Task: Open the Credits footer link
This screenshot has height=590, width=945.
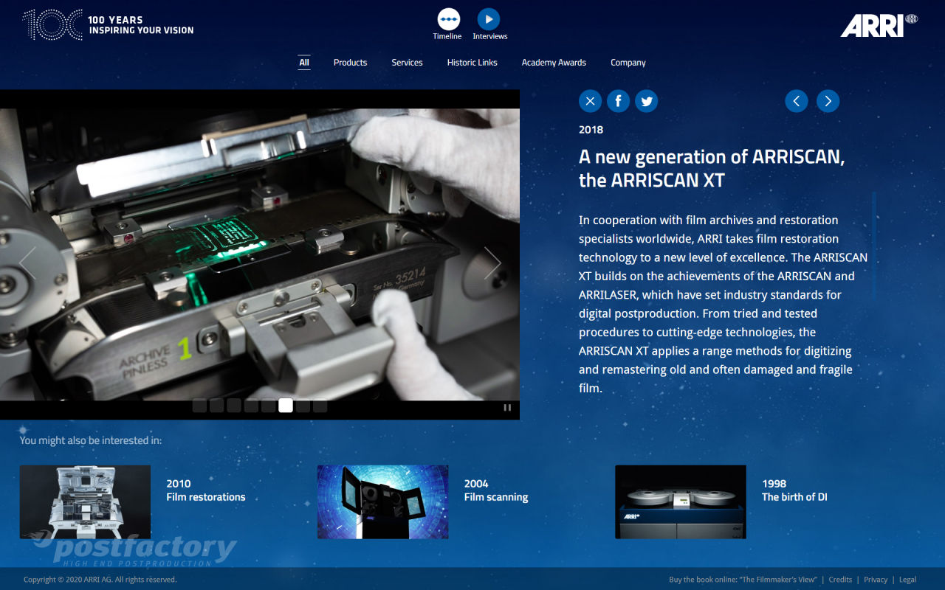Action: pyautogui.click(x=840, y=580)
